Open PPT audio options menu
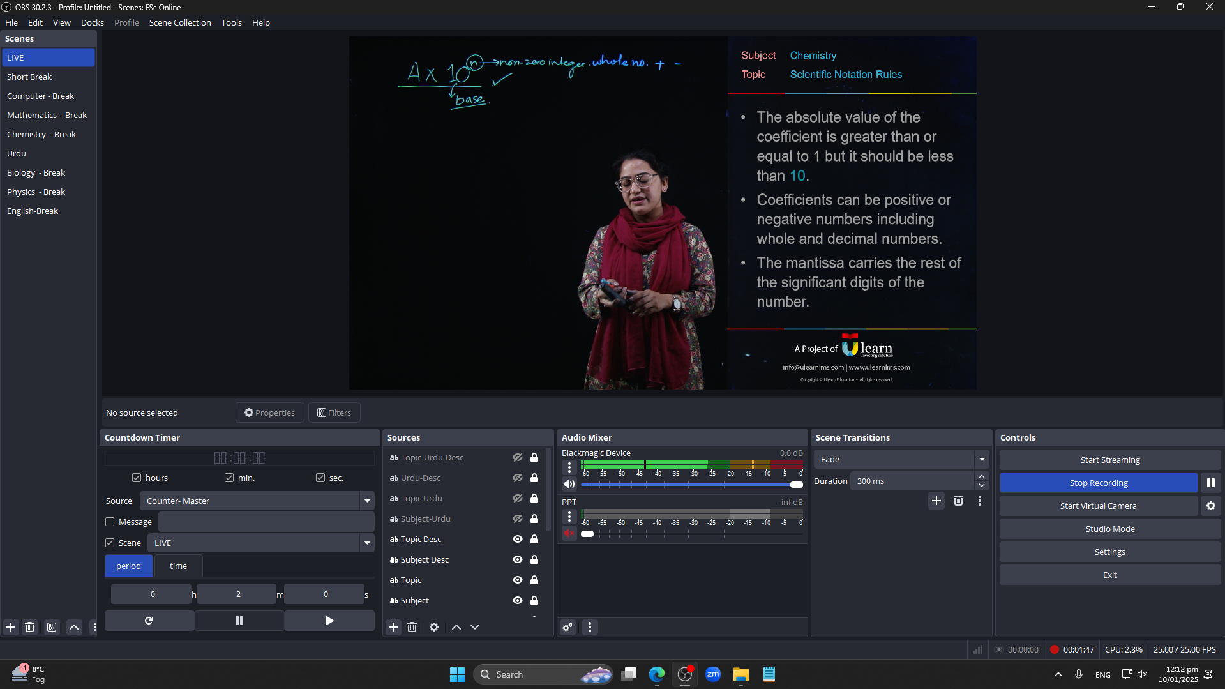This screenshot has width=1225, height=689. tap(569, 517)
